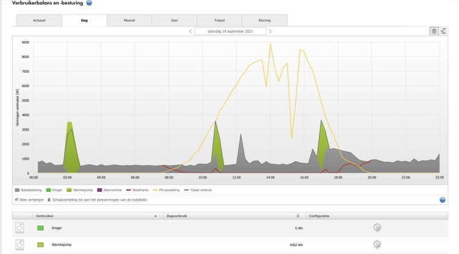This screenshot has width=459, height=254.
Task: Click the date field zaterdag 18 september 2021
Action: 230,31
